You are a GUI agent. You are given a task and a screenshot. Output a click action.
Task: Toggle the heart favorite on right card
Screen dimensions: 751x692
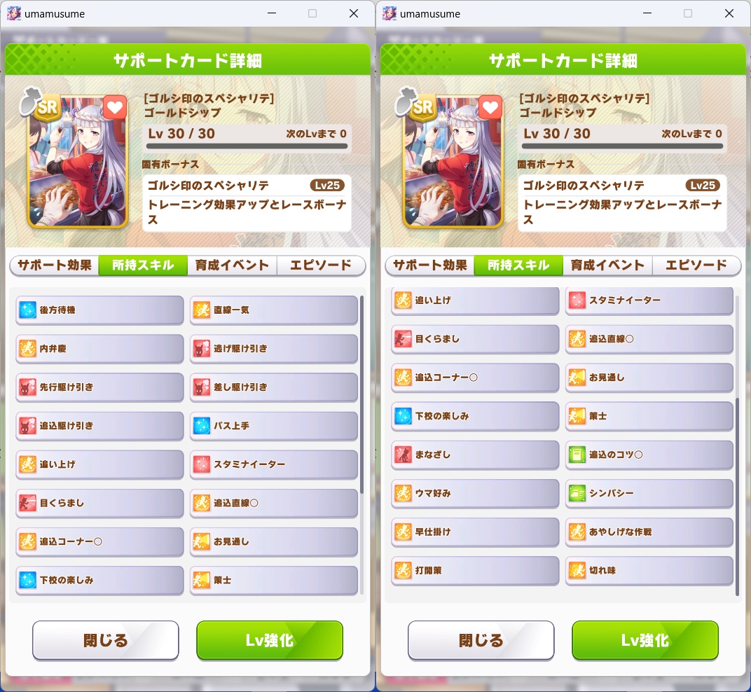tap(490, 108)
